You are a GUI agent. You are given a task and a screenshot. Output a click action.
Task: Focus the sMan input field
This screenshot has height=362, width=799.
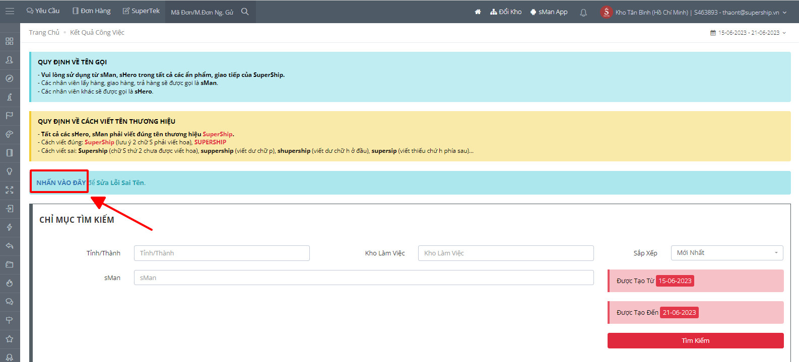[364, 278]
